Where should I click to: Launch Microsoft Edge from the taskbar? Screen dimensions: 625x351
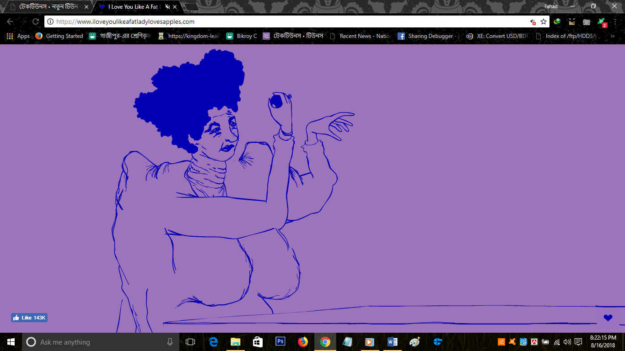click(x=213, y=342)
